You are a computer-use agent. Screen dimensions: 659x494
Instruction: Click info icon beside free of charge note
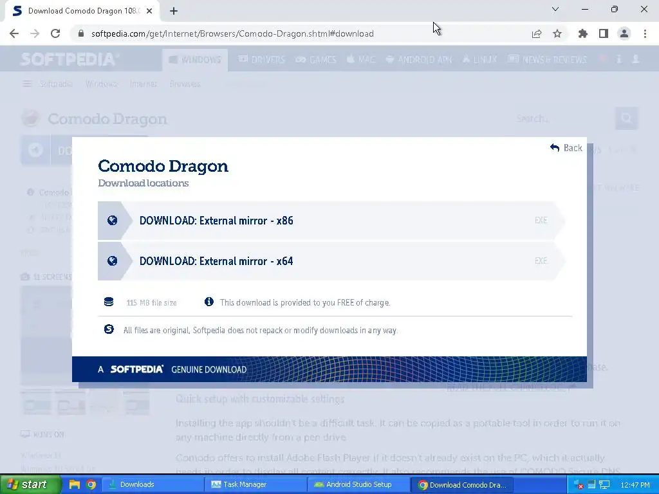point(209,302)
